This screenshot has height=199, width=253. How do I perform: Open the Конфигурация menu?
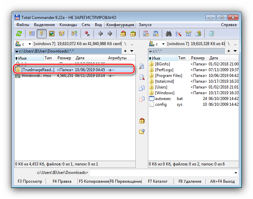tap(120, 25)
